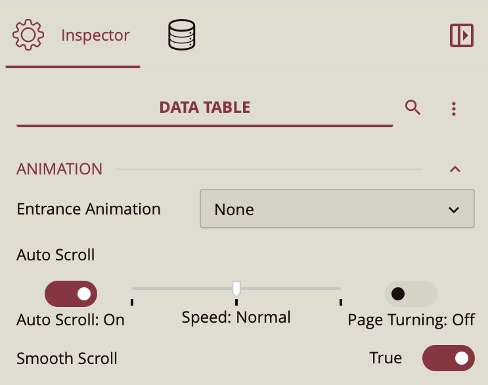Click the Speed: Normal label
The image size is (488, 385).
pos(236,317)
